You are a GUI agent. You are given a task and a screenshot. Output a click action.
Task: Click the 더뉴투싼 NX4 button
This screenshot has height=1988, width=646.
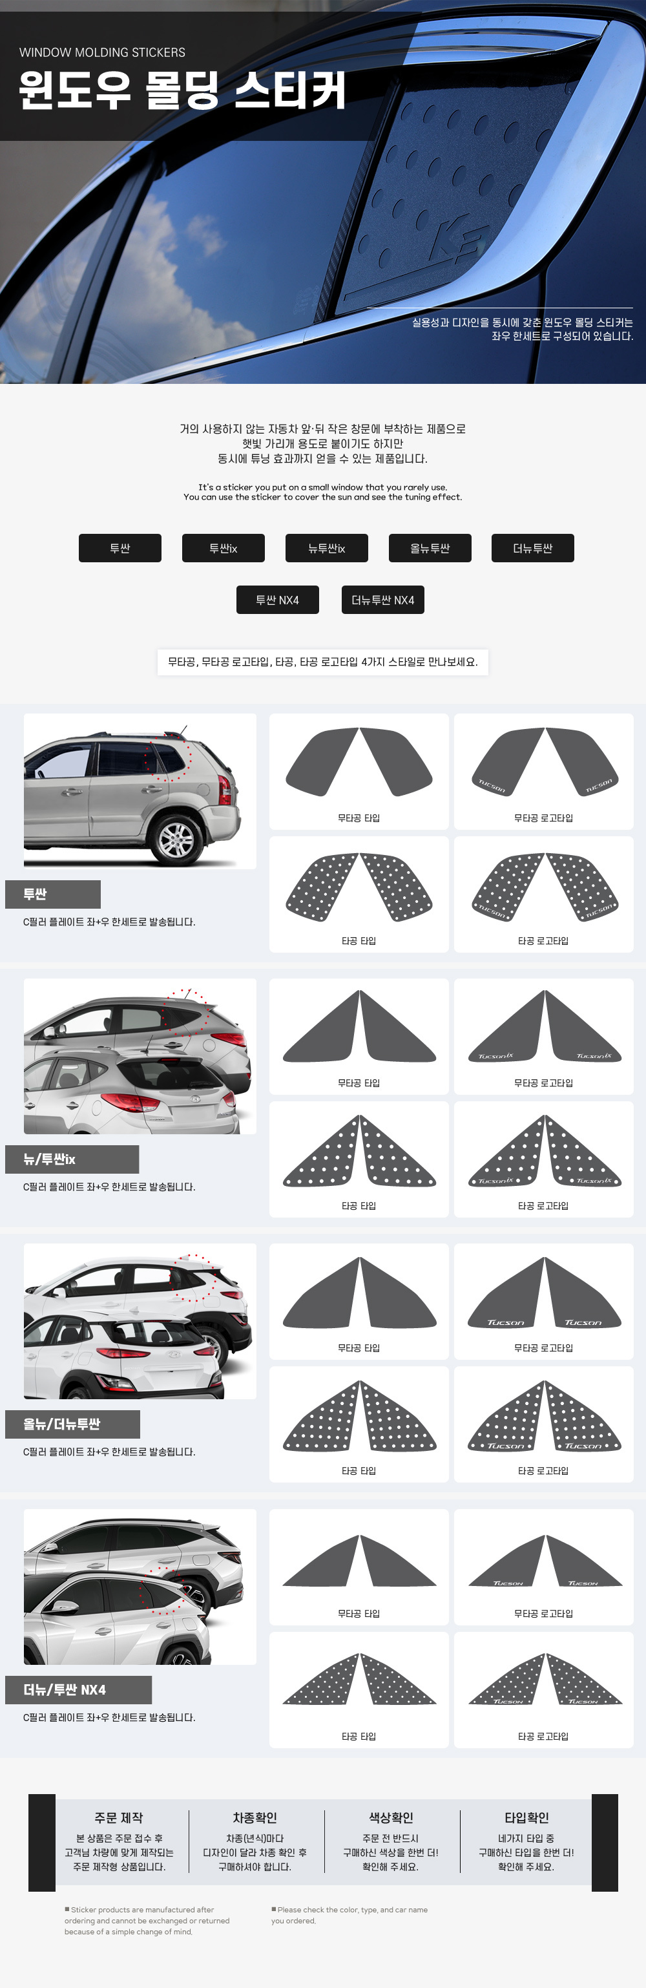click(383, 600)
